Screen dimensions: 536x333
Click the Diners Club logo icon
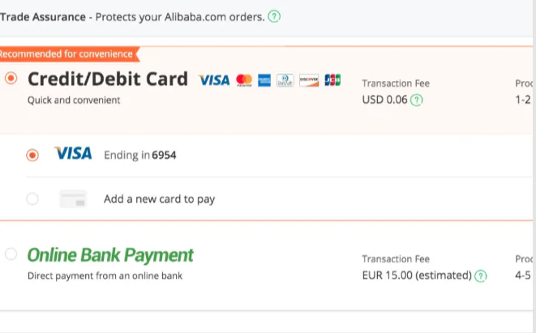285,79
